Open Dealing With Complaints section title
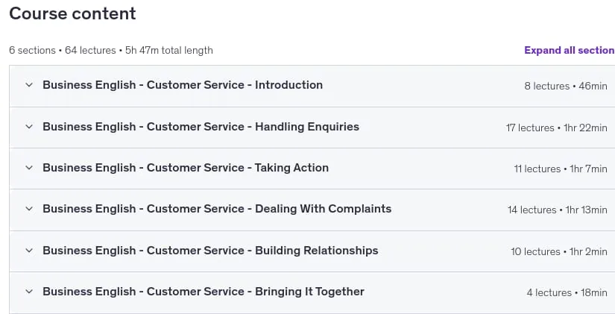Screen dimensions: 615x314 (217, 209)
